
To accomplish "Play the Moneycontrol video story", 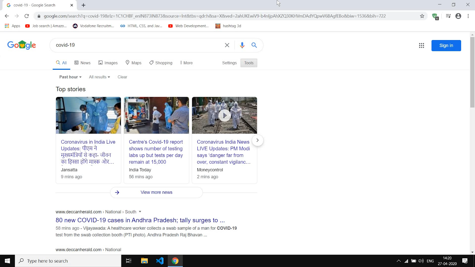I will 224,115.
